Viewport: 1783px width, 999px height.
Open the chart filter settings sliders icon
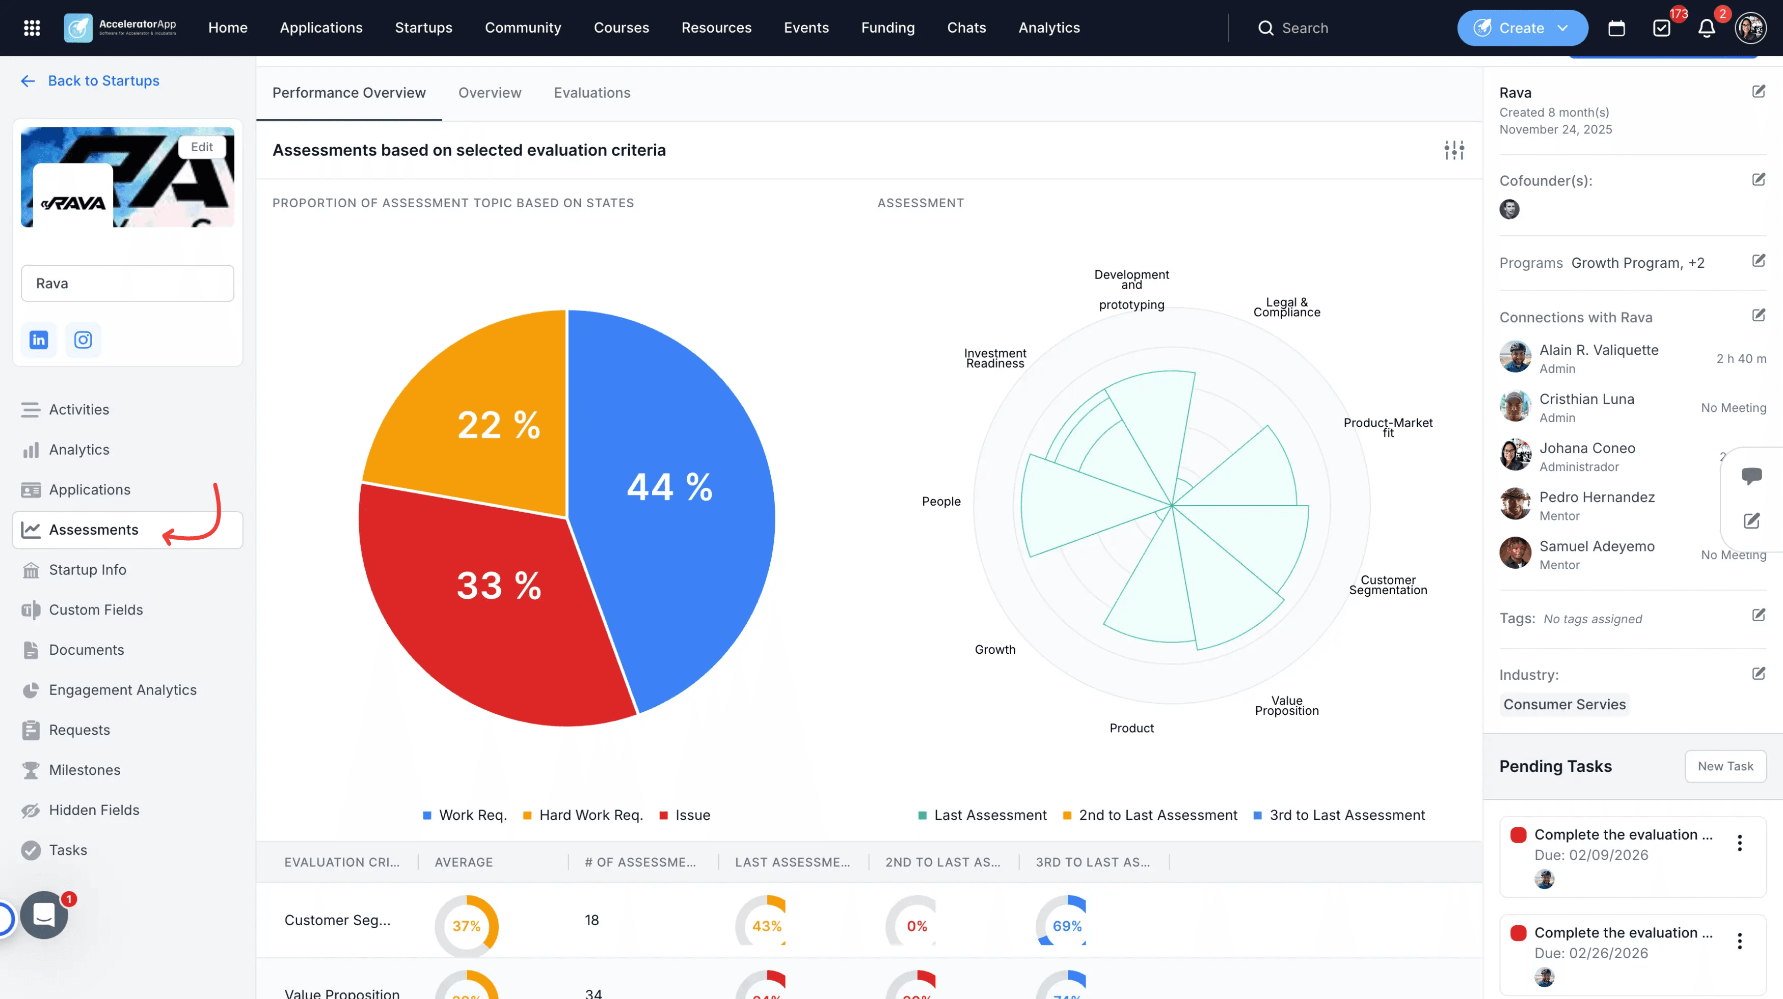click(1454, 149)
